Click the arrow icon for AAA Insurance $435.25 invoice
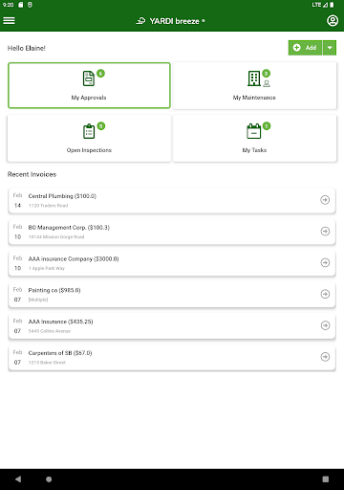Viewport: 344px width, 490px height. pos(325,325)
